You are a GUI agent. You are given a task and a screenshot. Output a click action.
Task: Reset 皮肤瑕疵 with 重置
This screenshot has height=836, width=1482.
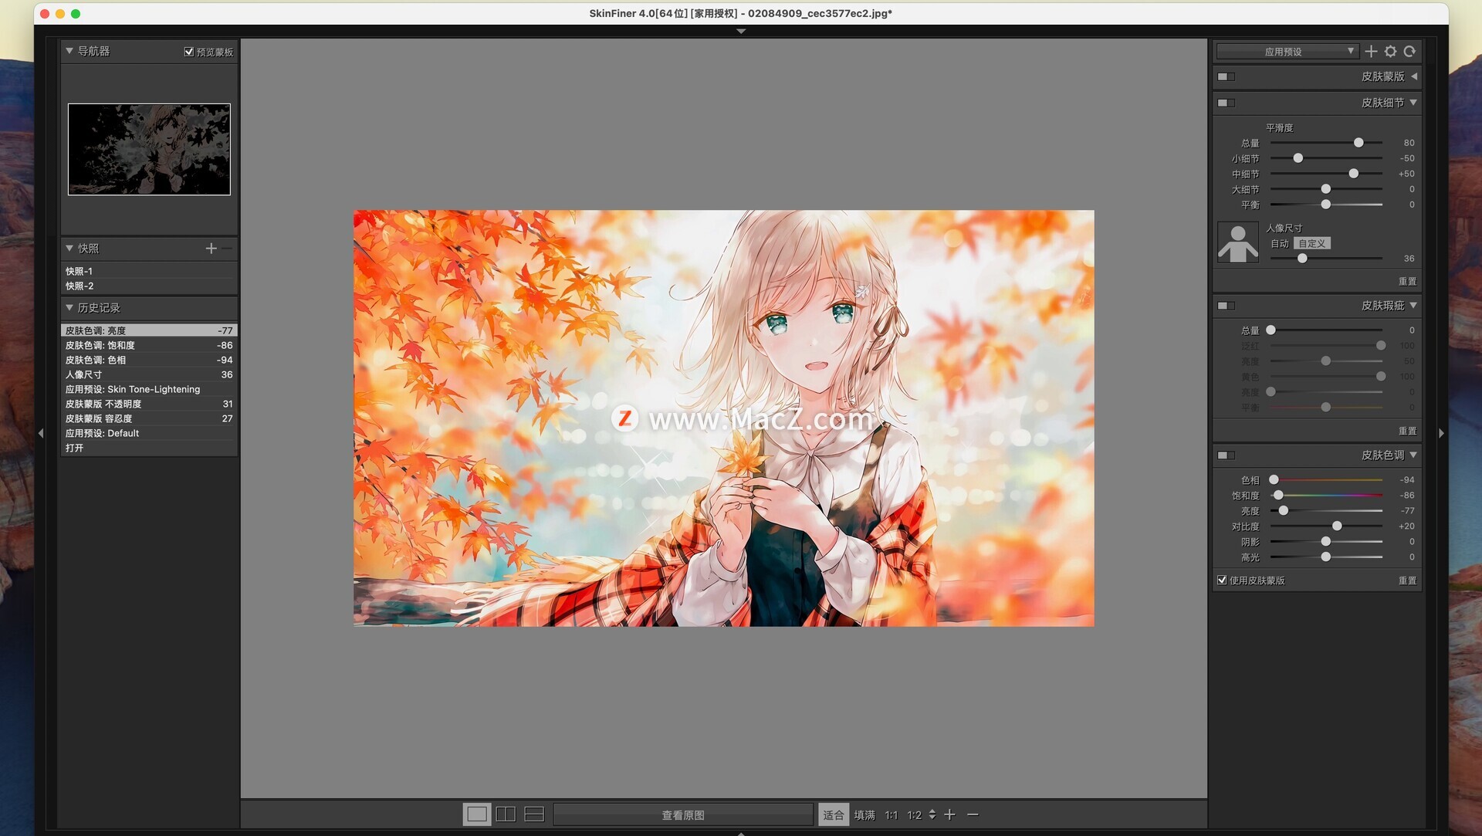pyautogui.click(x=1407, y=431)
